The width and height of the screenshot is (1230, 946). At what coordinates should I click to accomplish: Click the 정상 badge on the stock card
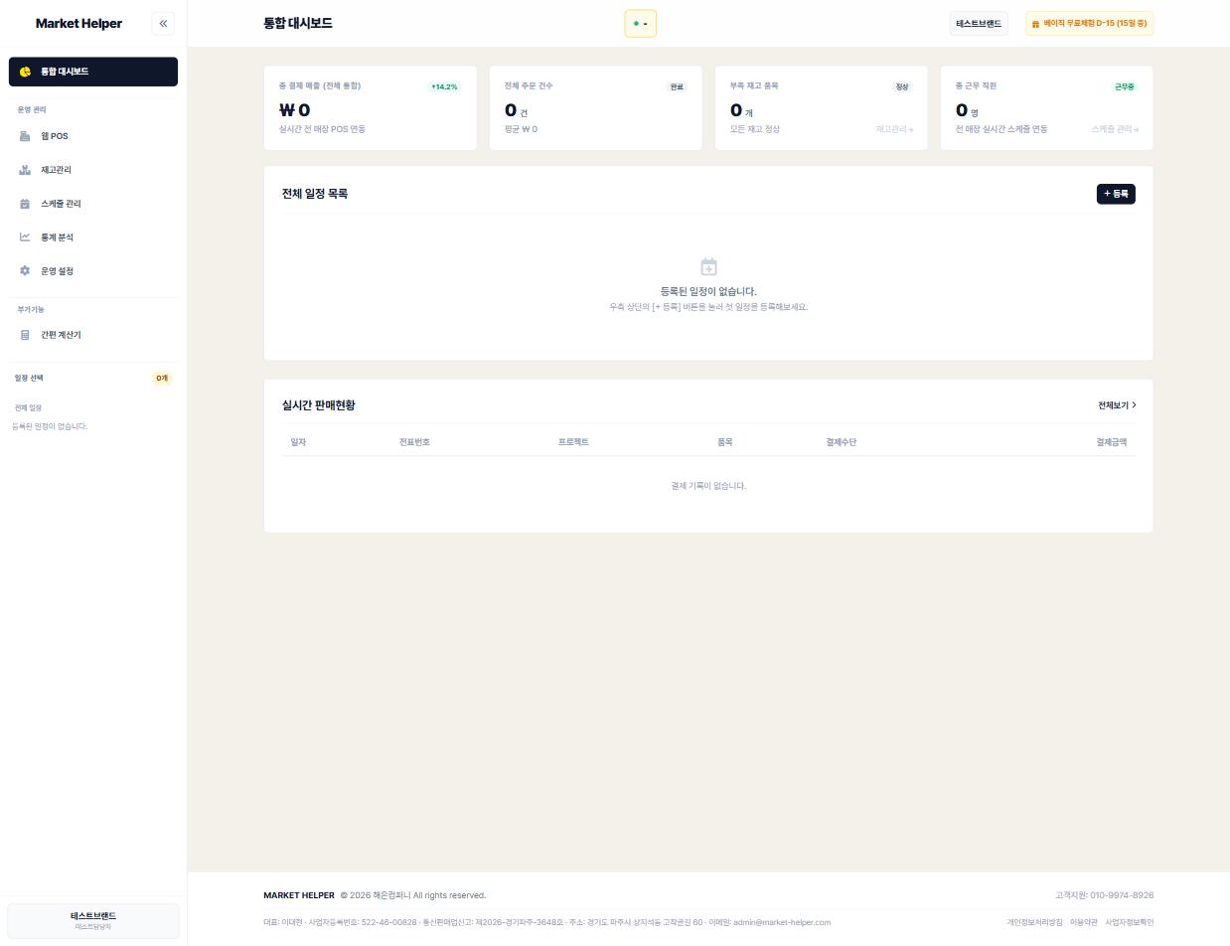coord(902,86)
